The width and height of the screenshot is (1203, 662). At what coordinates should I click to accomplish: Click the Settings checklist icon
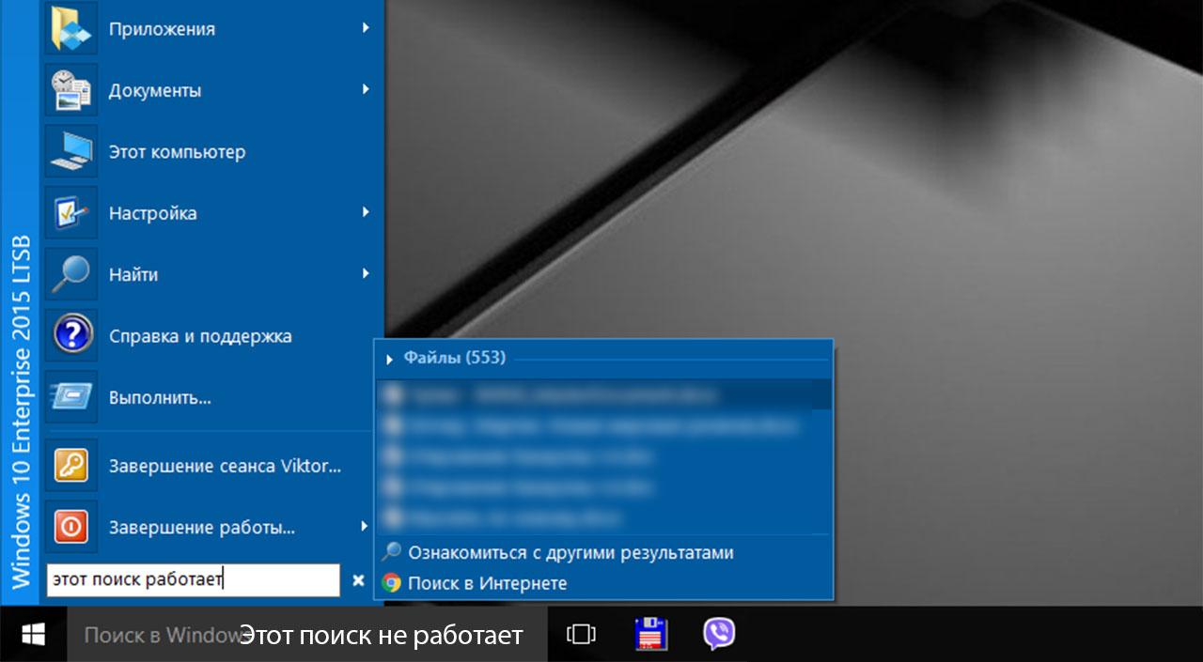71,213
